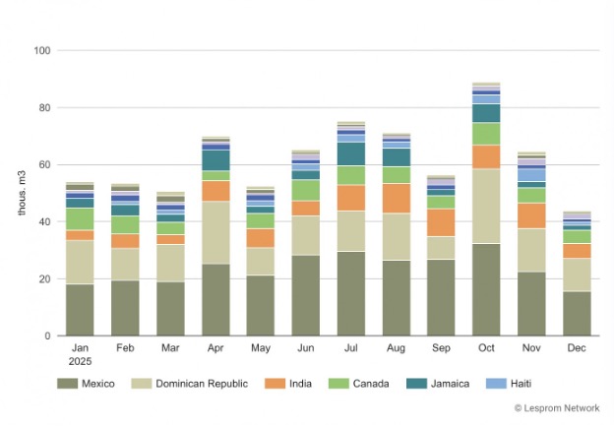Select Dominican Republic segment in December bar

tap(577, 274)
